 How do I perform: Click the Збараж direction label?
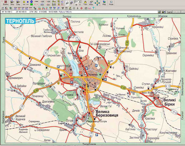(x=162, y=16)
